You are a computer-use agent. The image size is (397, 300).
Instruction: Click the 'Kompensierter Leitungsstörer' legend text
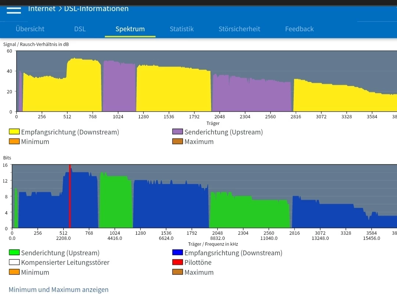65,262
